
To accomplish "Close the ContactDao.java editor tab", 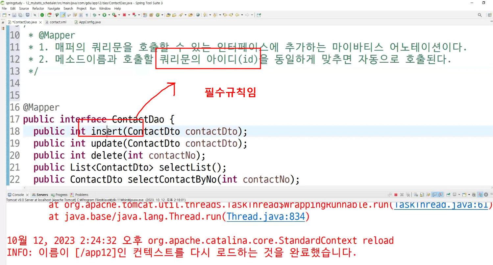I will click(41, 22).
